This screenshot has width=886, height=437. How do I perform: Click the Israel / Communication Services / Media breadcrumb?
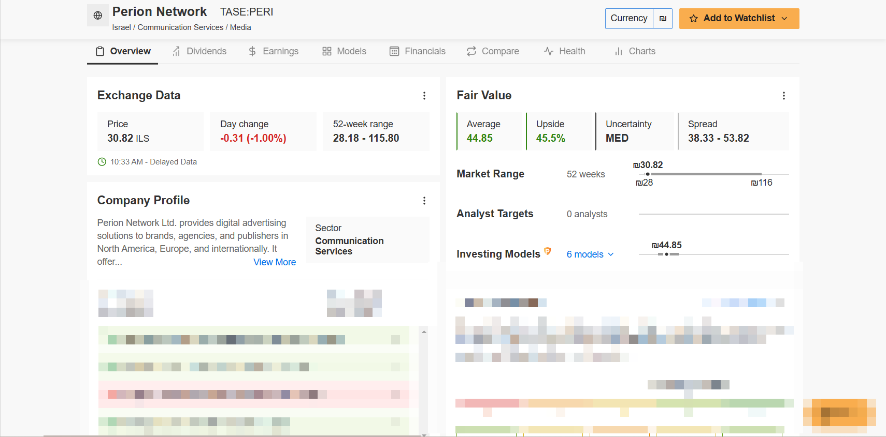coord(181,27)
